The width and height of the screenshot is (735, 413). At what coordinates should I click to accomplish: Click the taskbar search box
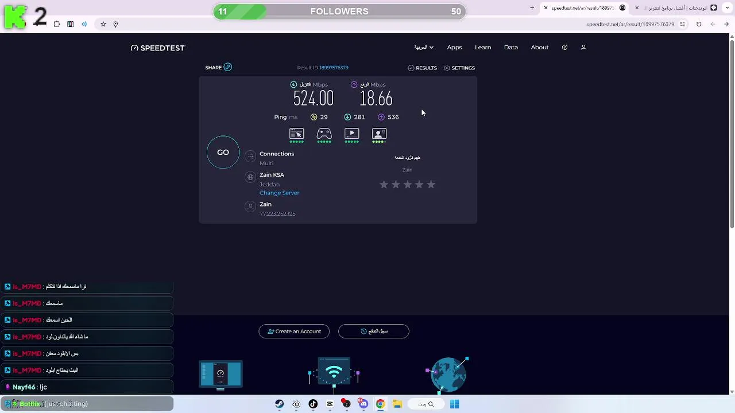click(425, 404)
